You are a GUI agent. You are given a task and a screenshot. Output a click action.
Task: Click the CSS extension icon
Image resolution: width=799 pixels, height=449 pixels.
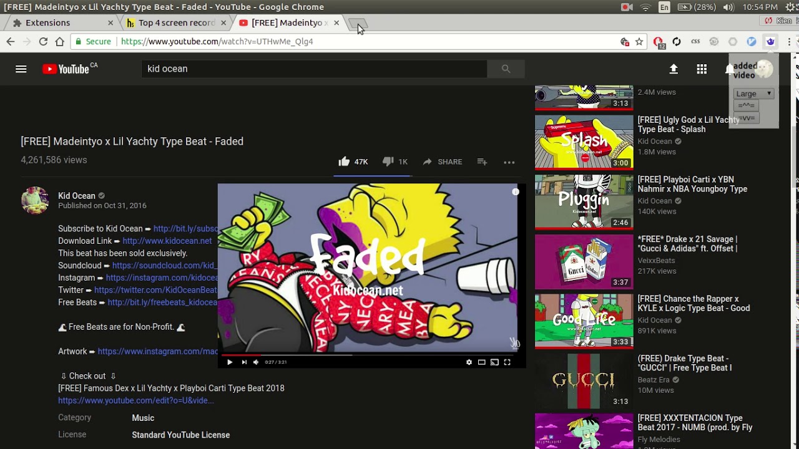pos(695,42)
